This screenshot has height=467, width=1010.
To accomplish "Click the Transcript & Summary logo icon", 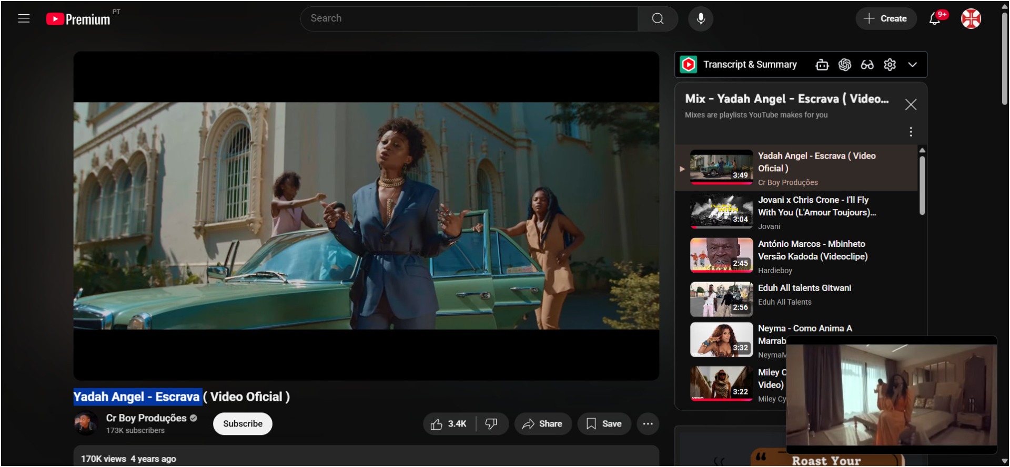I will pyautogui.click(x=689, y=65).
